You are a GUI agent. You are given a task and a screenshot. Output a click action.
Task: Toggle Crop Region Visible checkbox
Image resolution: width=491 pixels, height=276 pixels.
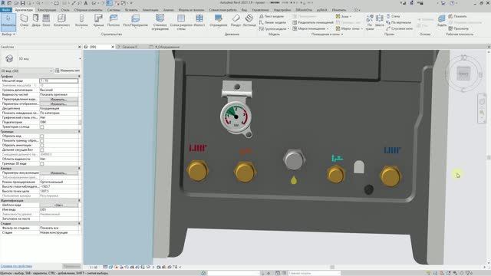pyautogui.click(x=42, y=141)
